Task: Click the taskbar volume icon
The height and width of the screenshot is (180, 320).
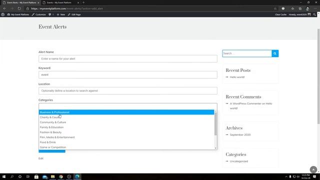Action: [x=298, y=176]
